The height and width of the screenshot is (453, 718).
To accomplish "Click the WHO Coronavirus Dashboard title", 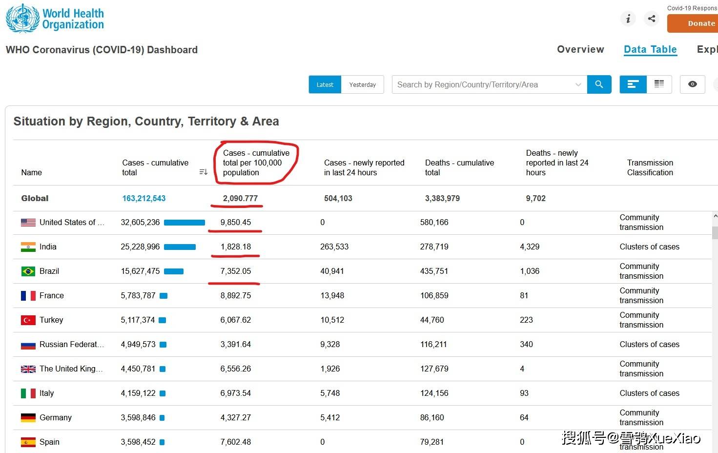I will [x=102, y=50].
